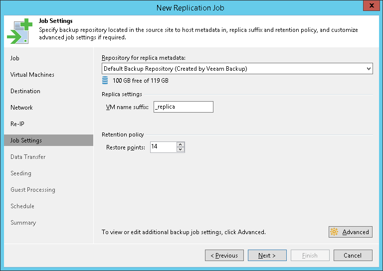
Task: Switch to the Virtual Machines step
Action: tap(32, 75)
